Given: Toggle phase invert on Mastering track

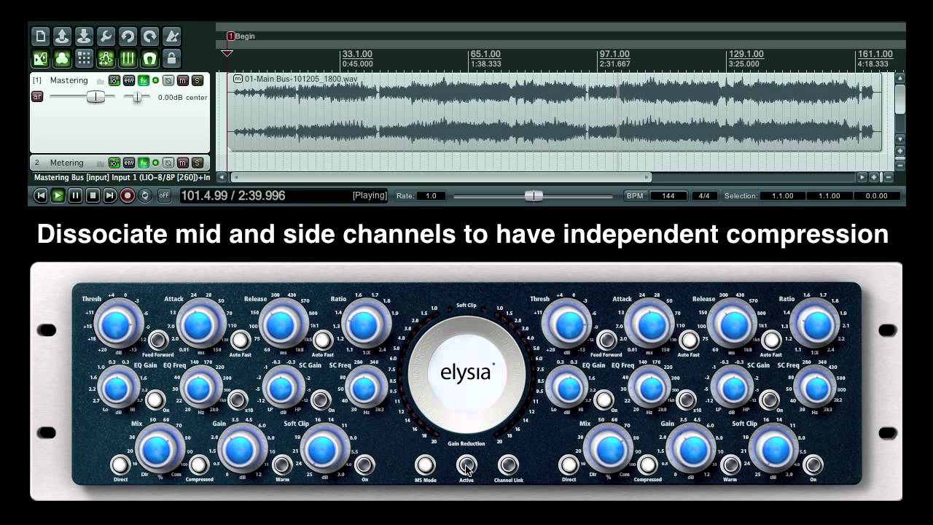Looking at the screenshot, I should click(x=168, y=80).
